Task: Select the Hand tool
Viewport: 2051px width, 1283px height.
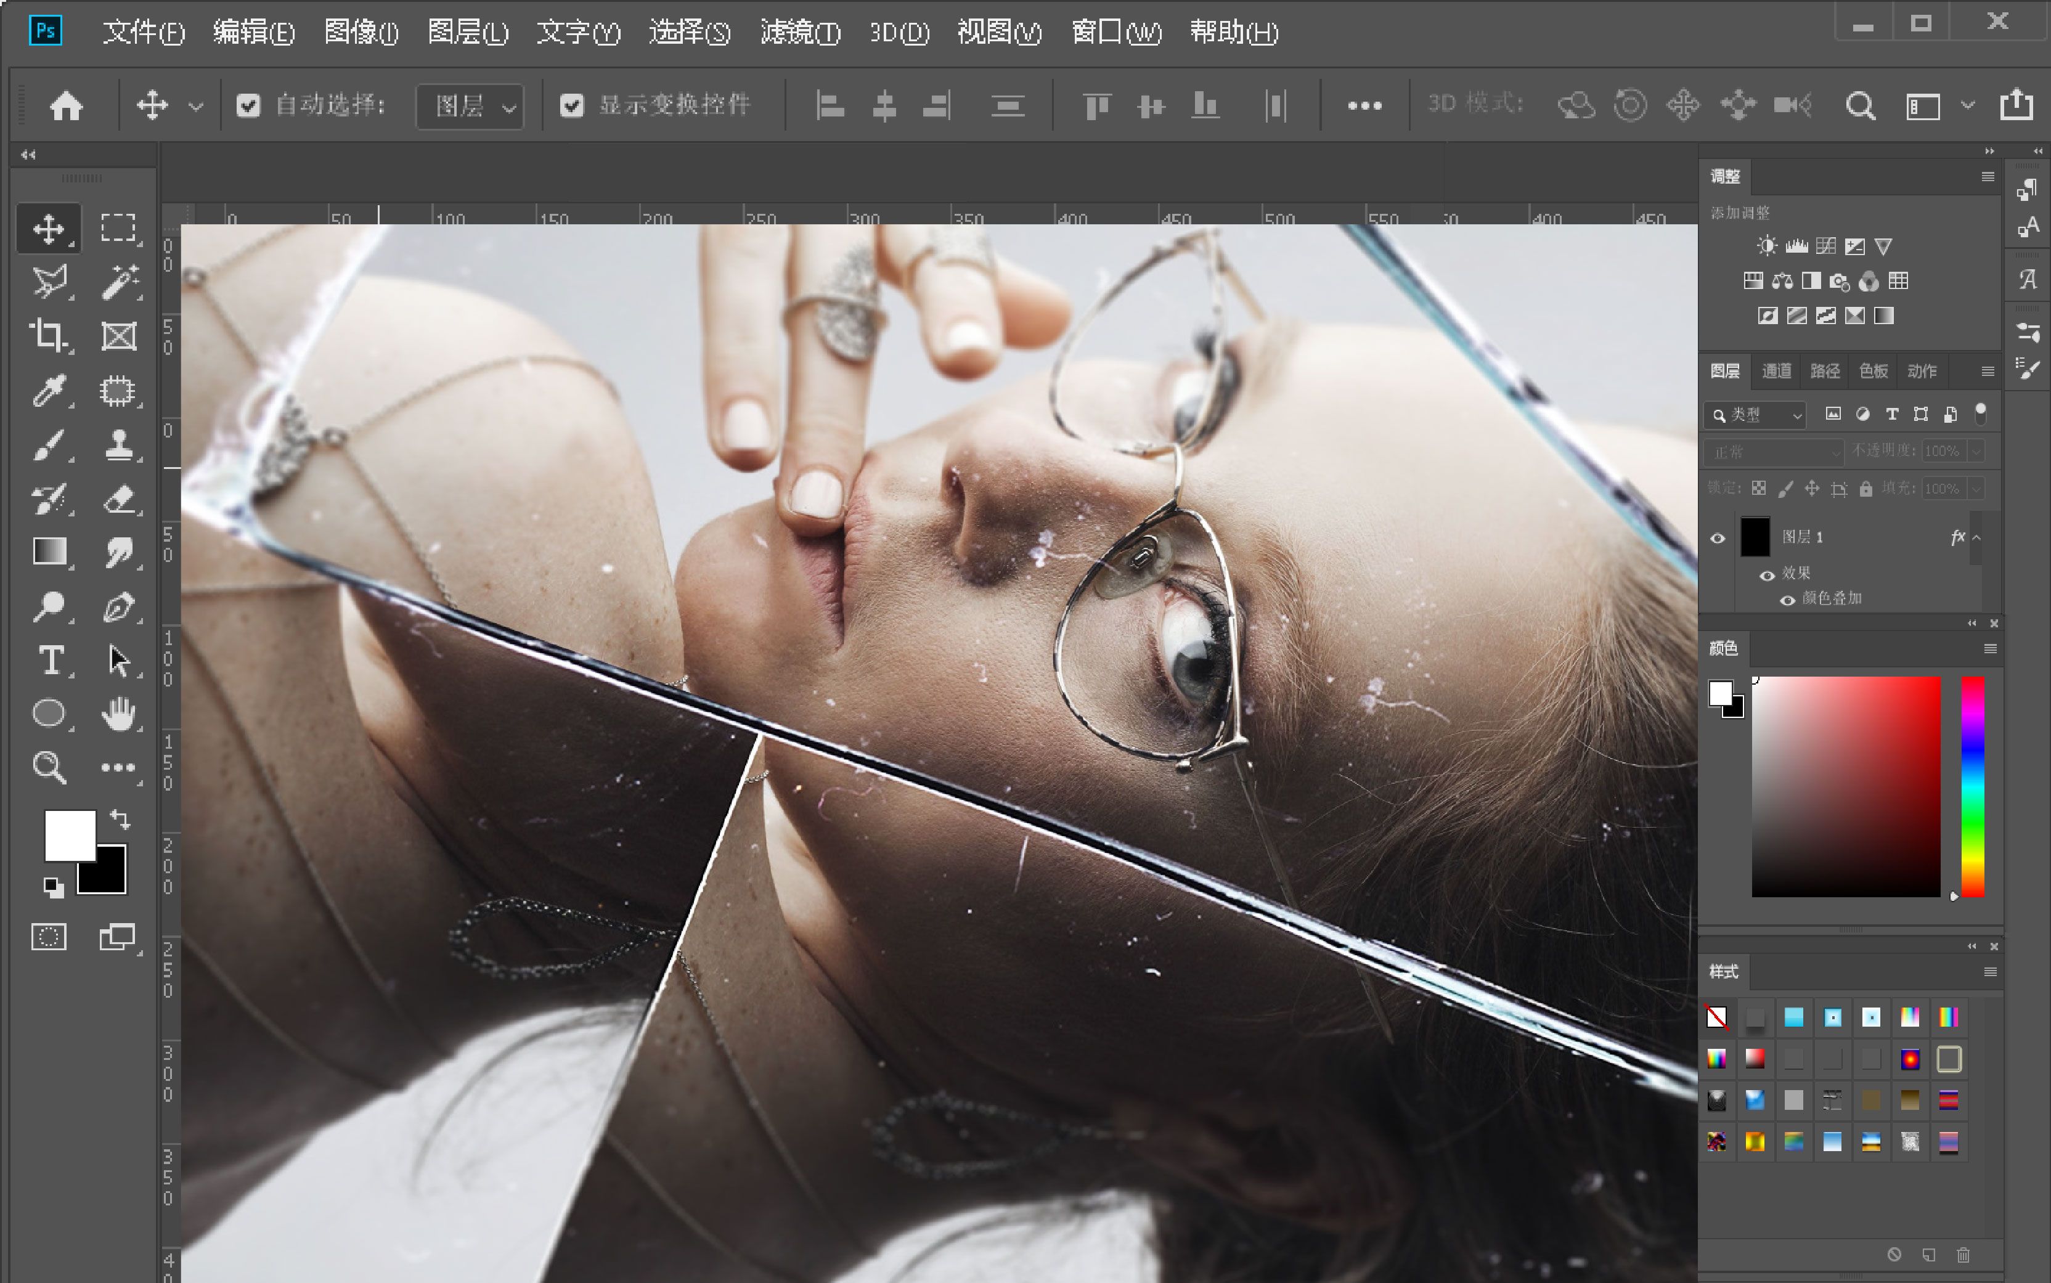Action: [119, 714]
